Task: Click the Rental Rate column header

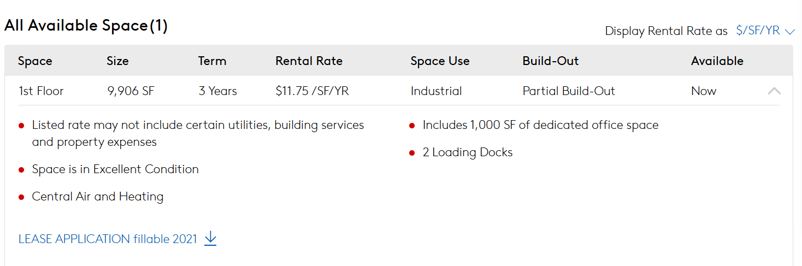Action: [309, 61]
